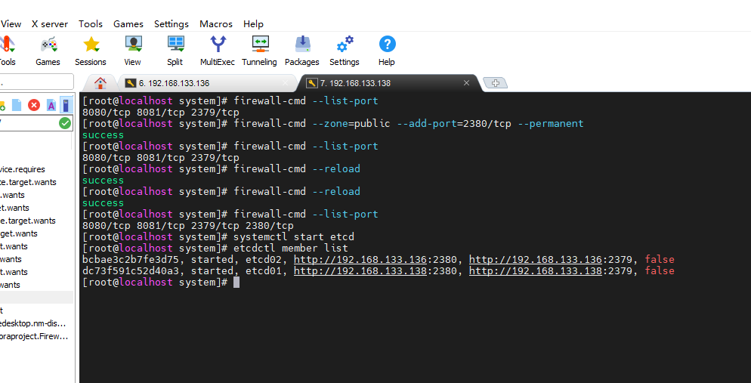Click the letter A icon in sidebar toolbar
This screenshot has width=751, height=383.
coord(51,105)
